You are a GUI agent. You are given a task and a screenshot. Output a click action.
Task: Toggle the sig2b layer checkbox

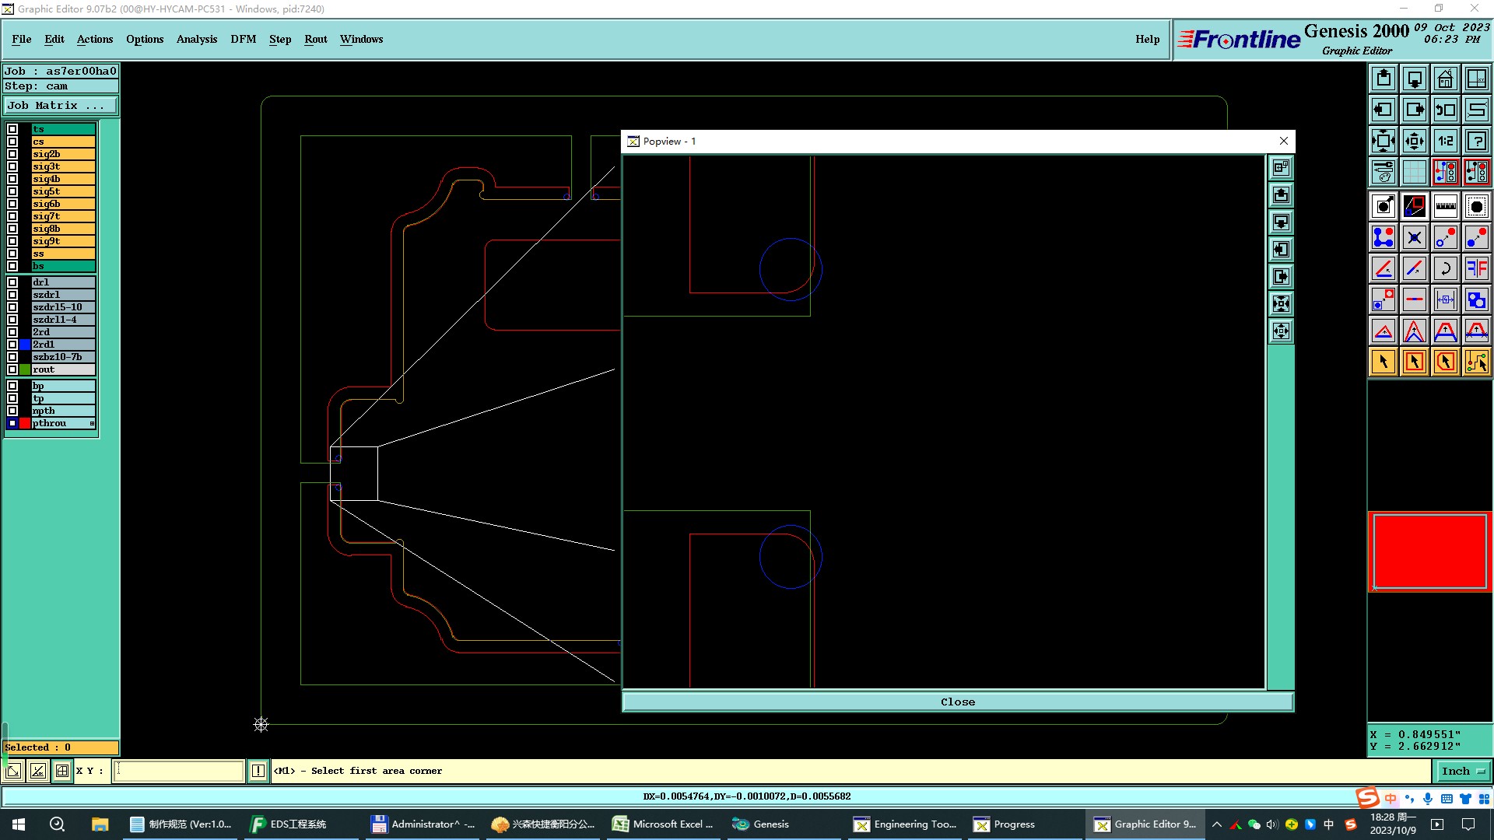coord(12,154)
